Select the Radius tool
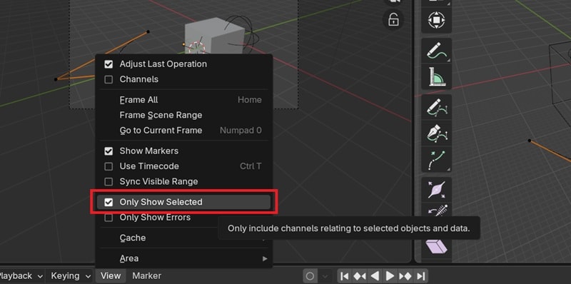This screenshot has width=571, height=284. pyautogui.click(x=436, y=190)
